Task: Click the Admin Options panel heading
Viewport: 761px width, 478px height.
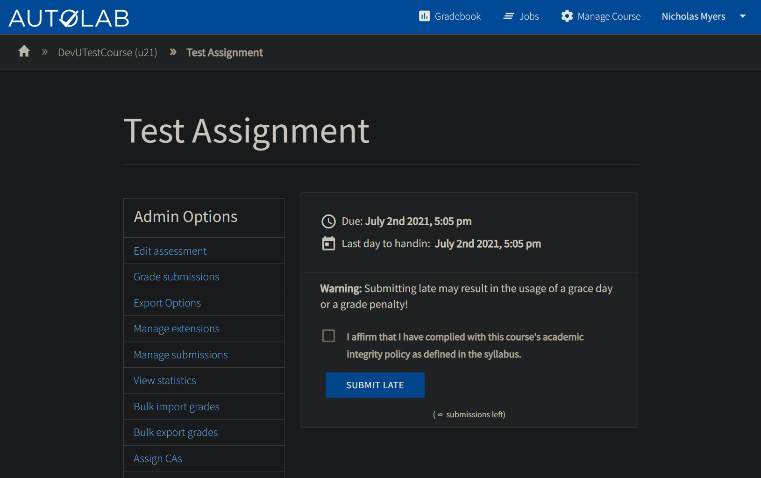Action: [185, 216]
